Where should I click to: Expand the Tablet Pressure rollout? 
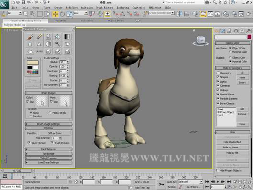(49, 158)
